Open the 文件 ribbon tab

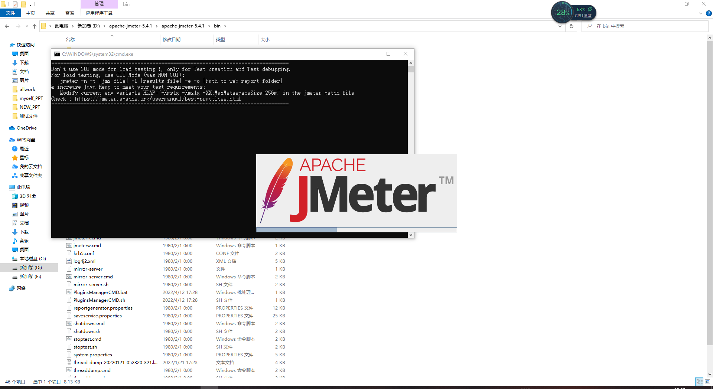click(10, 13)
